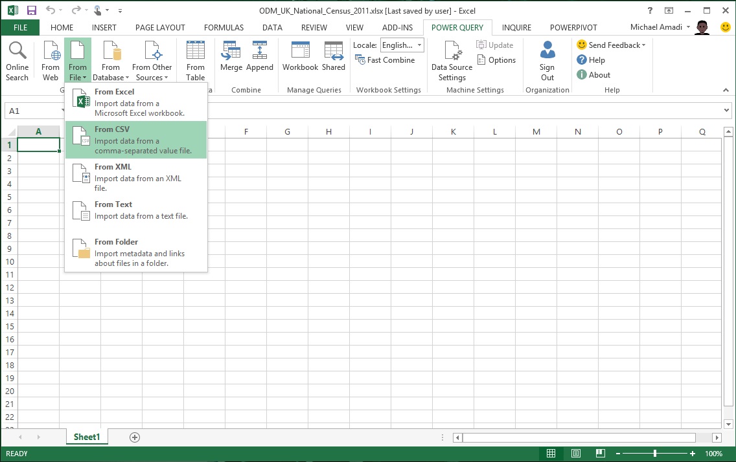Screen dimensions: 736x462
Task: Click the Update button
Action: (495, 45)
